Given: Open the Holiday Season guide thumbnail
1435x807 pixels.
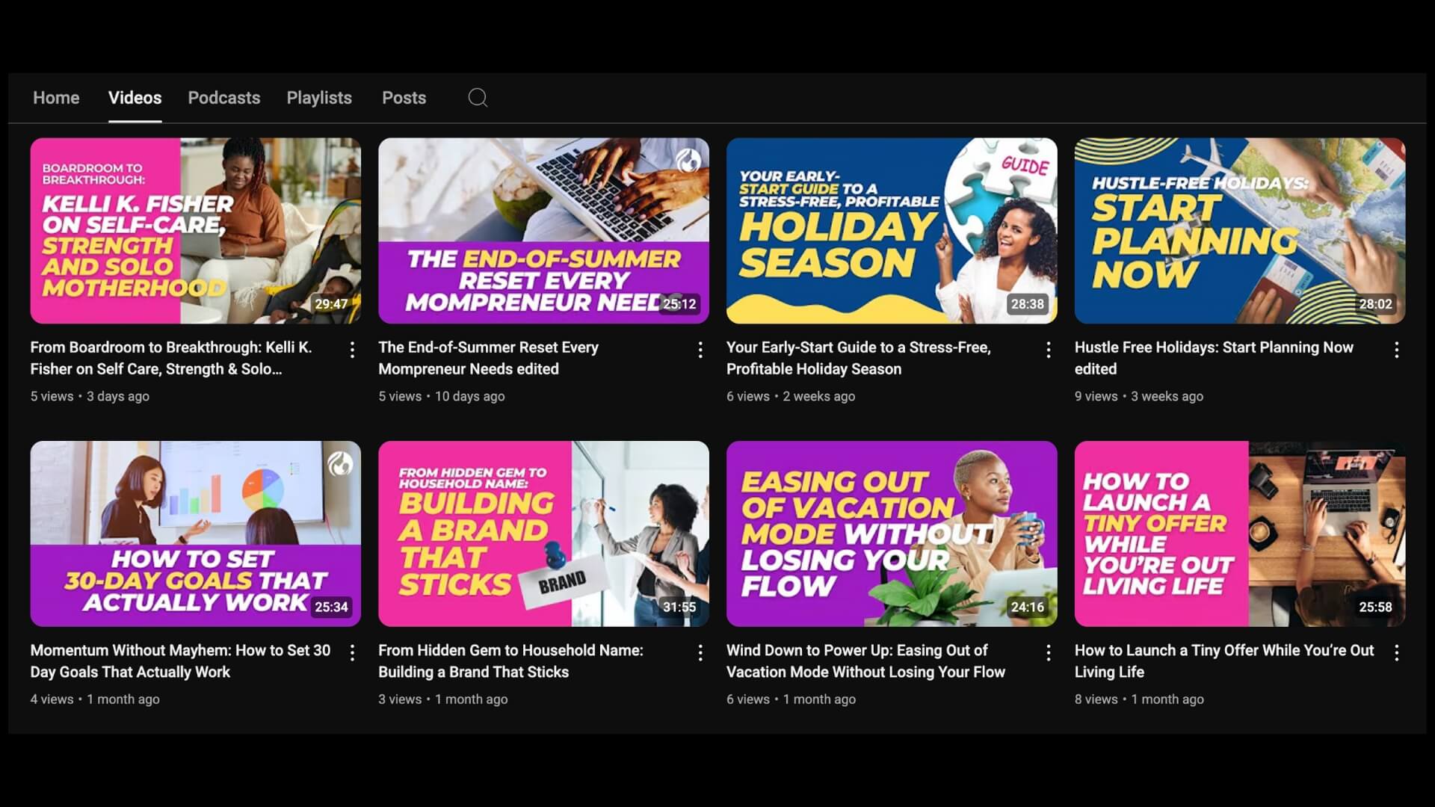Looking at the screenshot, I should 892,230.
